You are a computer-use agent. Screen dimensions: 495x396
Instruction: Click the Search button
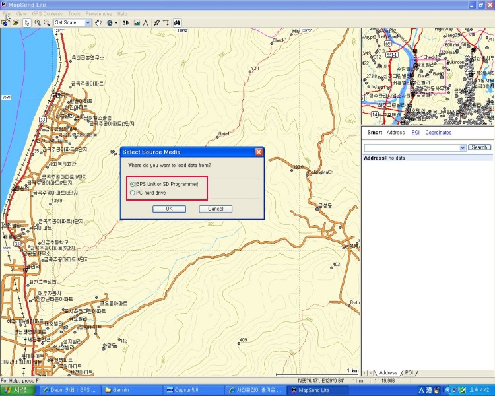coord(479,147)
